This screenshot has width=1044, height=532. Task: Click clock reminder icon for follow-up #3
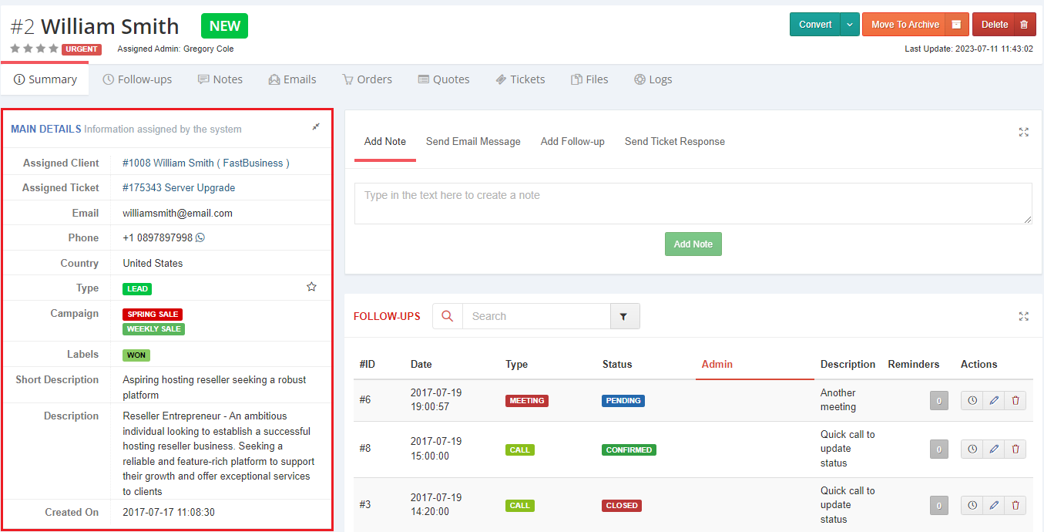click(x=972, y=505)
